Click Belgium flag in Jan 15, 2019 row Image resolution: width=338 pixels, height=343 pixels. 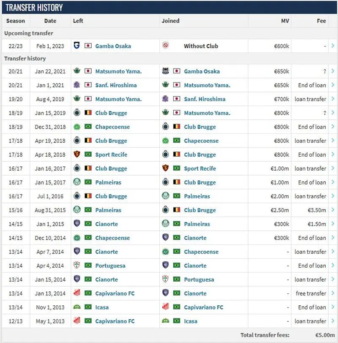coord(88,113)
